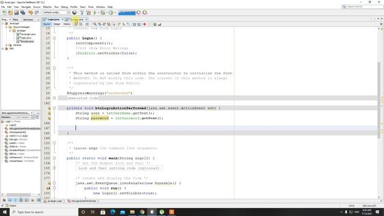
Task: Click the editor find-selection magnifier icon
Action: click(x=95, y=24)
